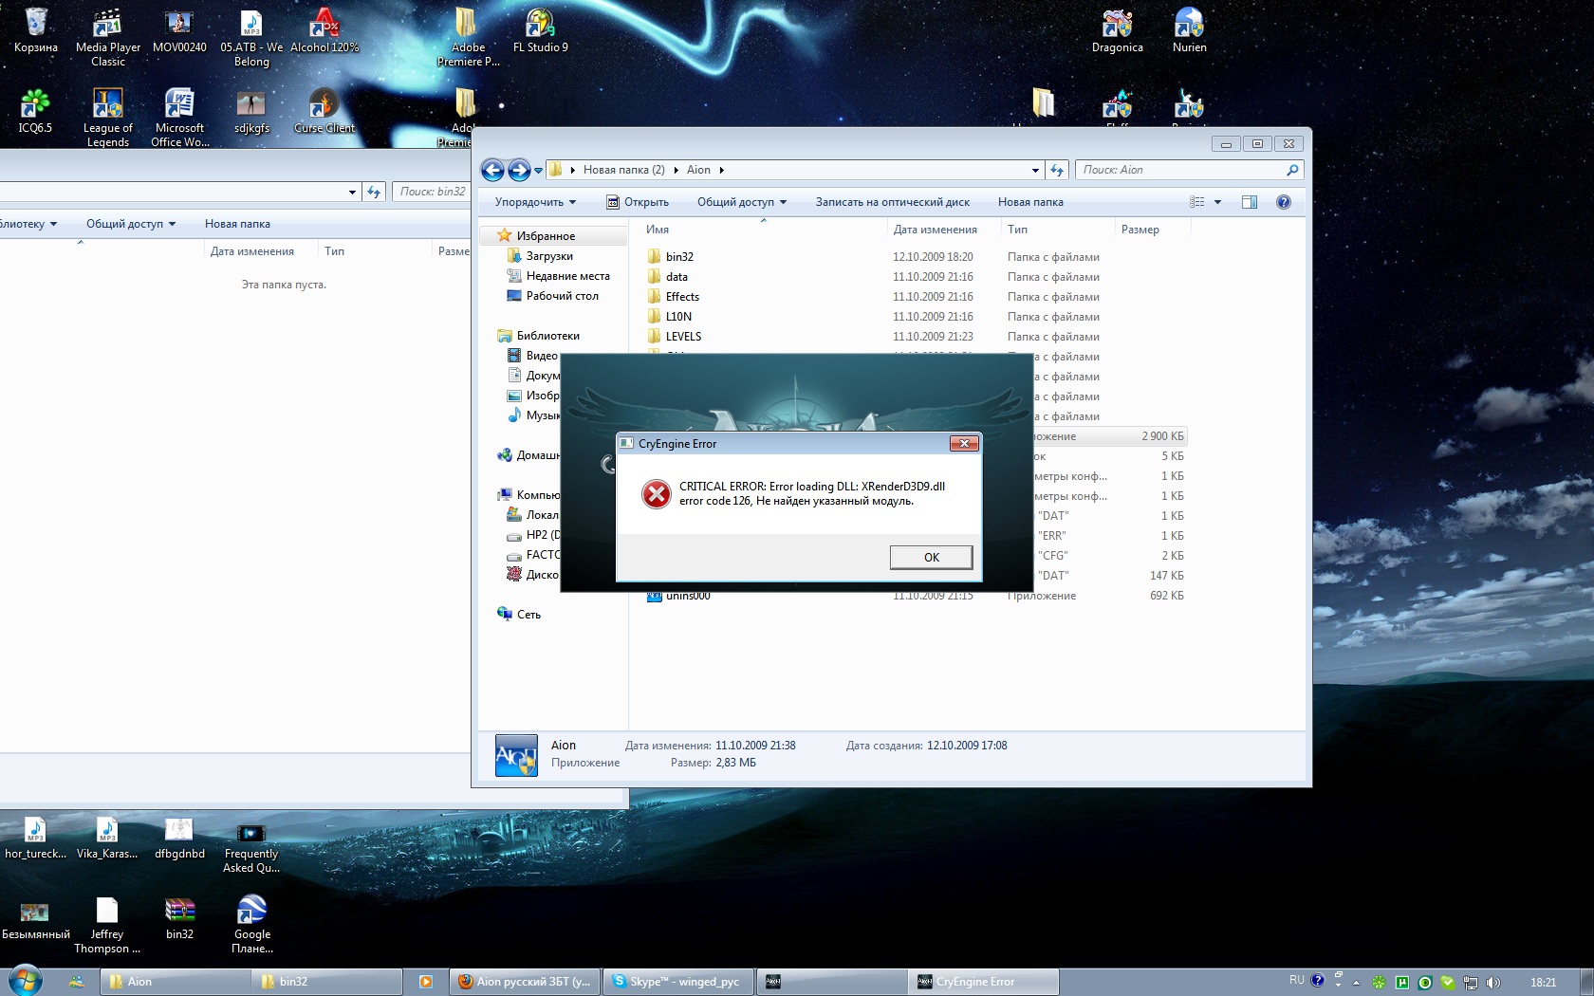This screenshot has height=996, width=1594.
Task: Refresh the Aion folder view
Action: pyautogui.click(x=1057, y=170)
